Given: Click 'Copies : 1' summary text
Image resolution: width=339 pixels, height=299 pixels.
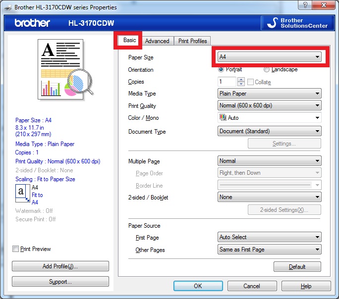Looking at the screenshot, I should coord(27,152).
